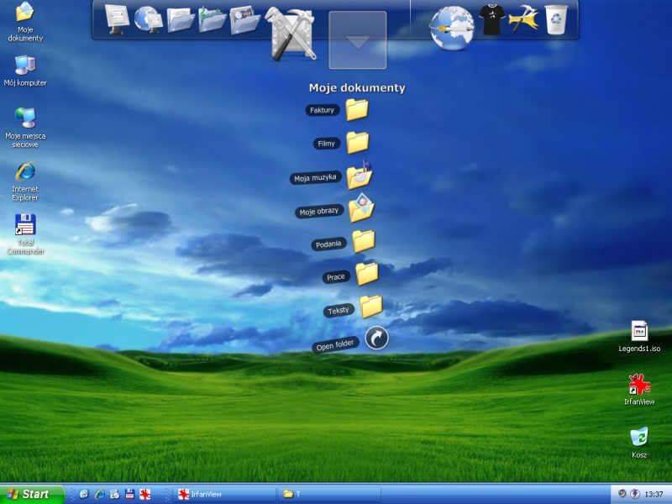Select the Legends1.iso file on desktop
The image size is (672, 504).
(x=639, y=331)
